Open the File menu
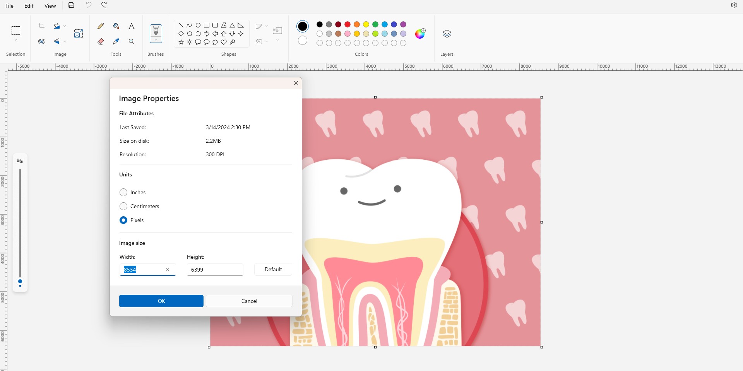743x371 pixels. 10,6
